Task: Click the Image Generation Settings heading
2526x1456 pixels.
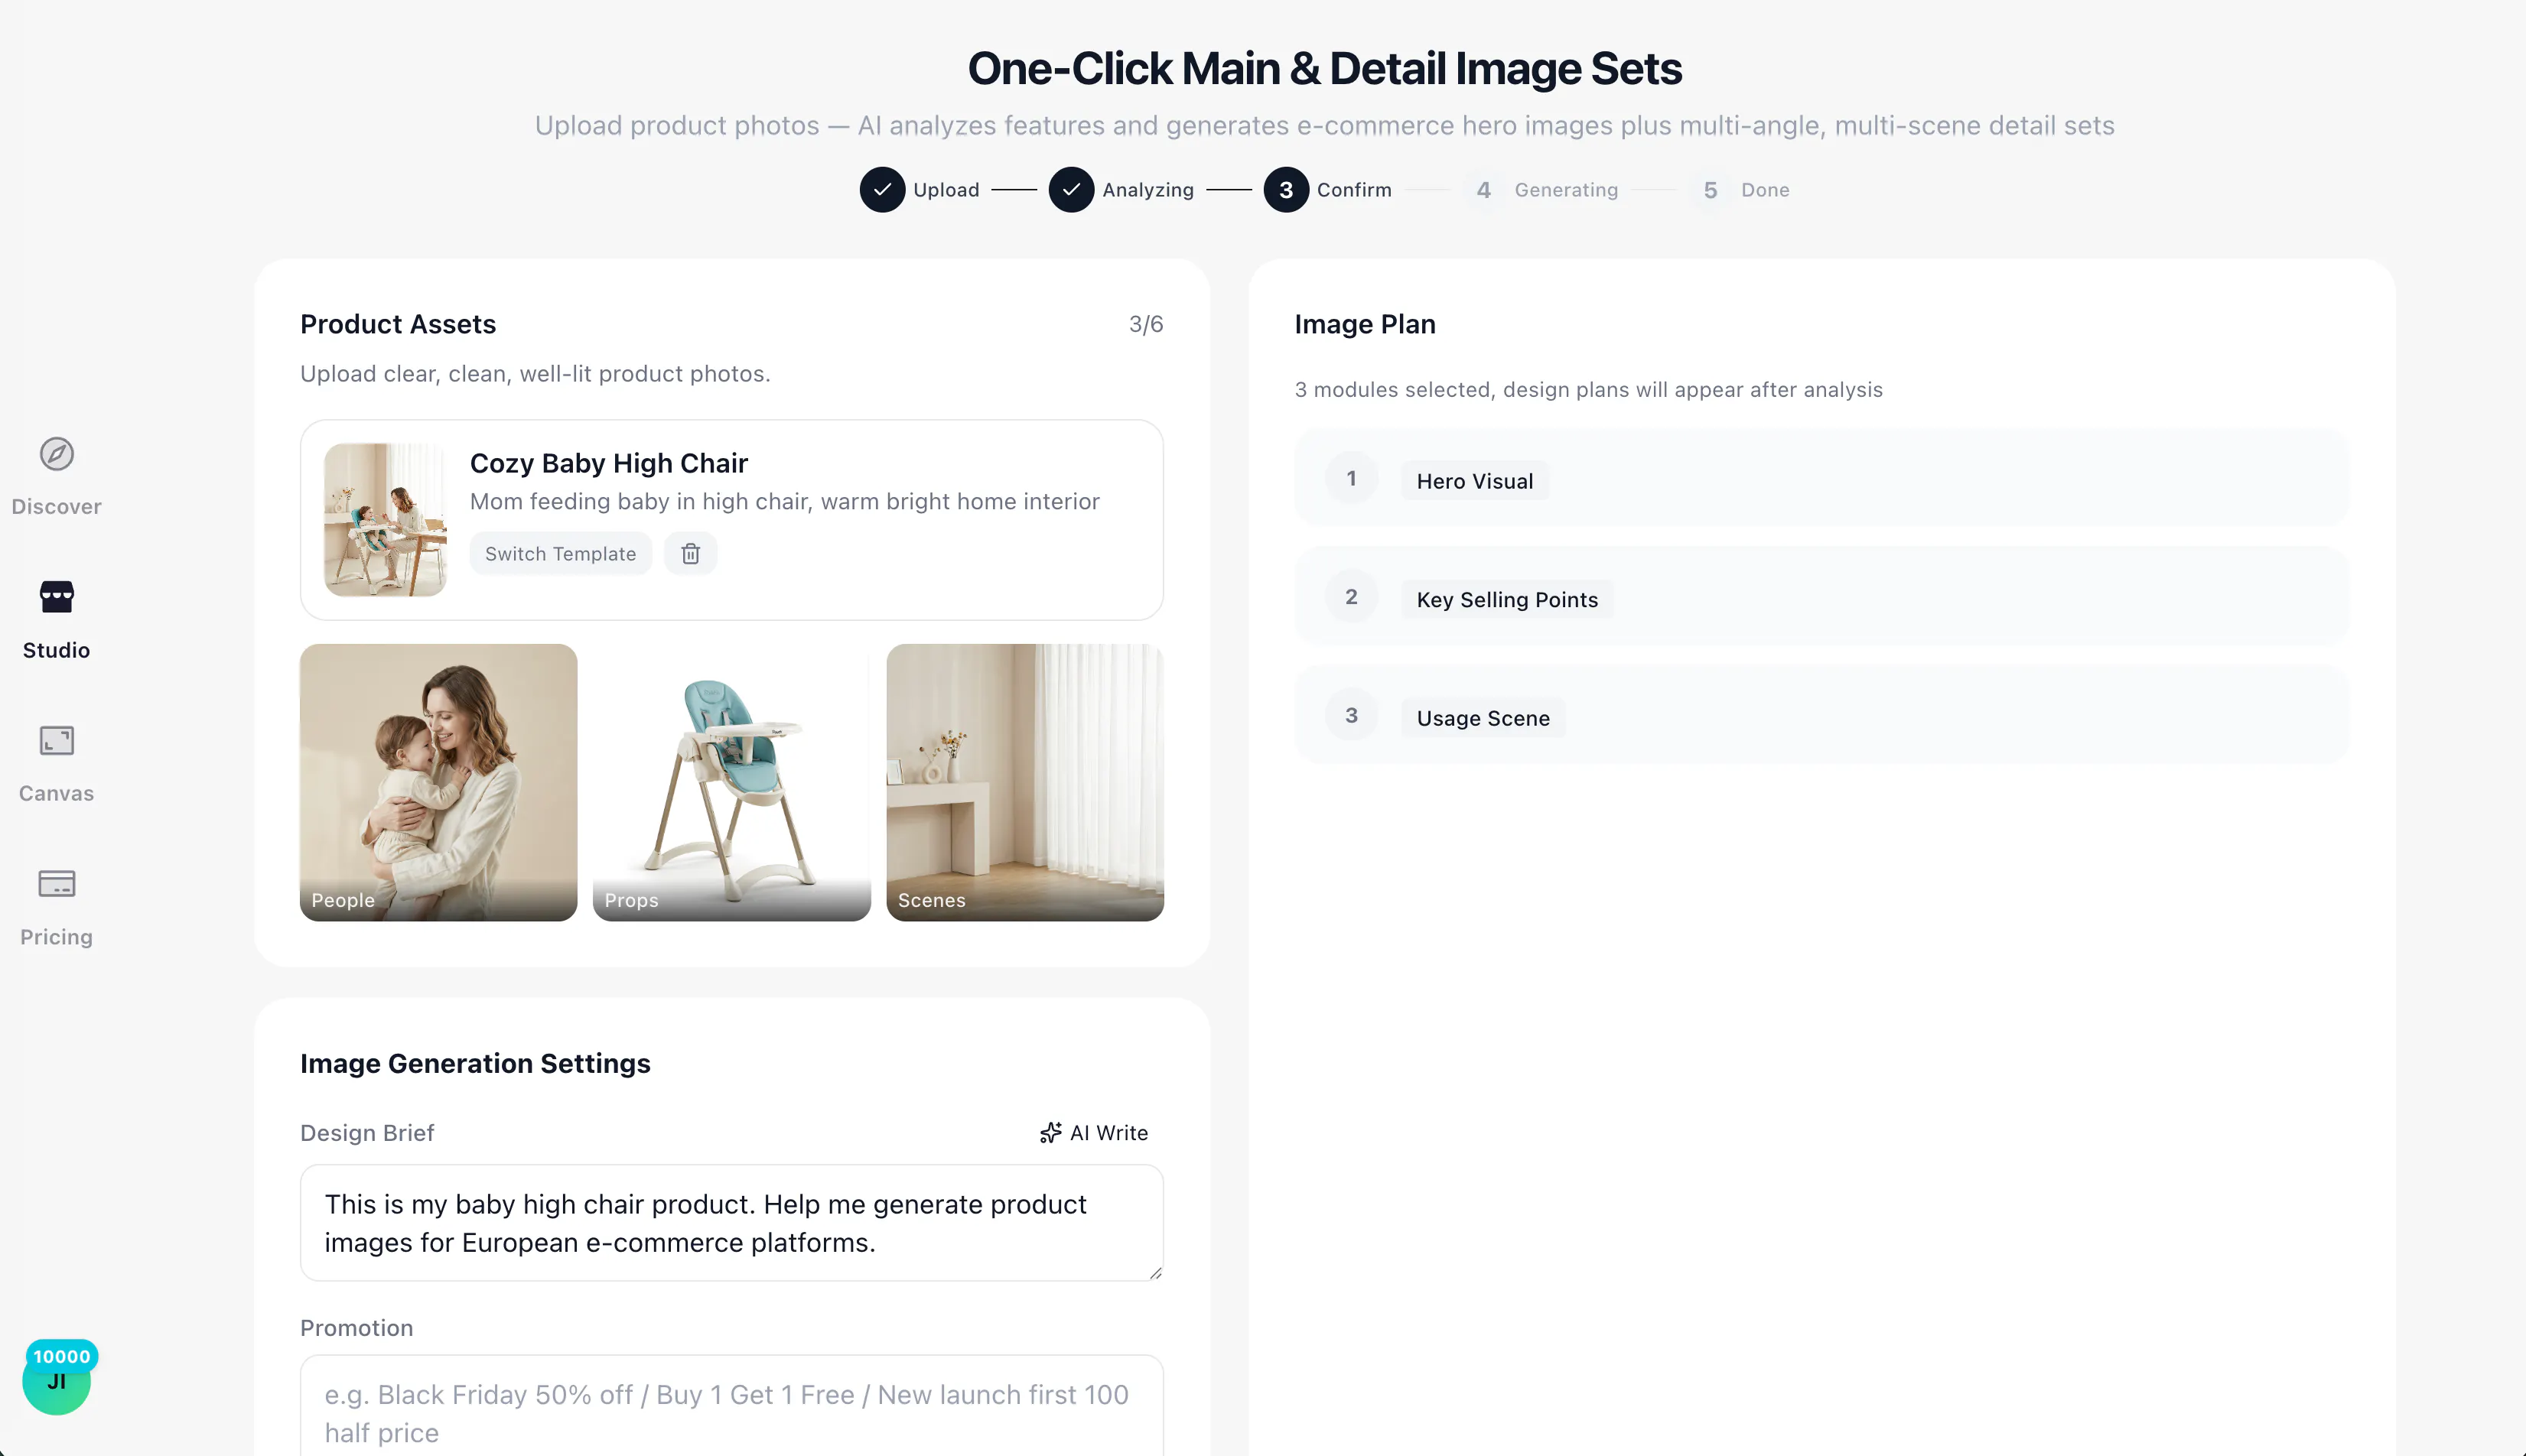Action: tap(475, 1063)
